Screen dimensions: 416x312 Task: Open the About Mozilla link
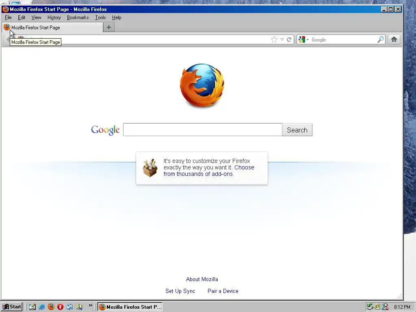coord(202,279)
